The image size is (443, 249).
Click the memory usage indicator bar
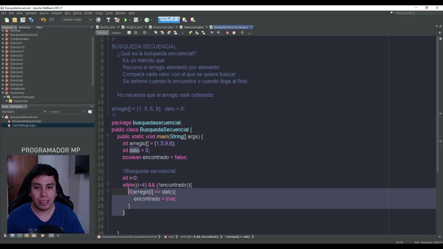169,20
